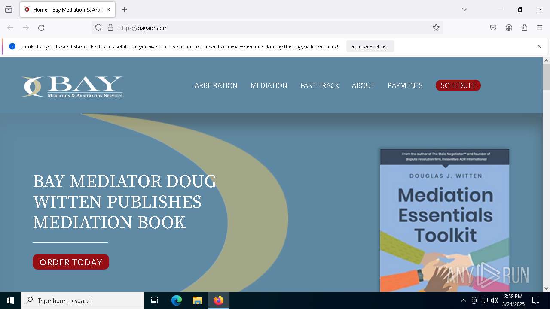Open Firefox application hamburger menu
Screen dimensions: 550x309
(540, 28)
